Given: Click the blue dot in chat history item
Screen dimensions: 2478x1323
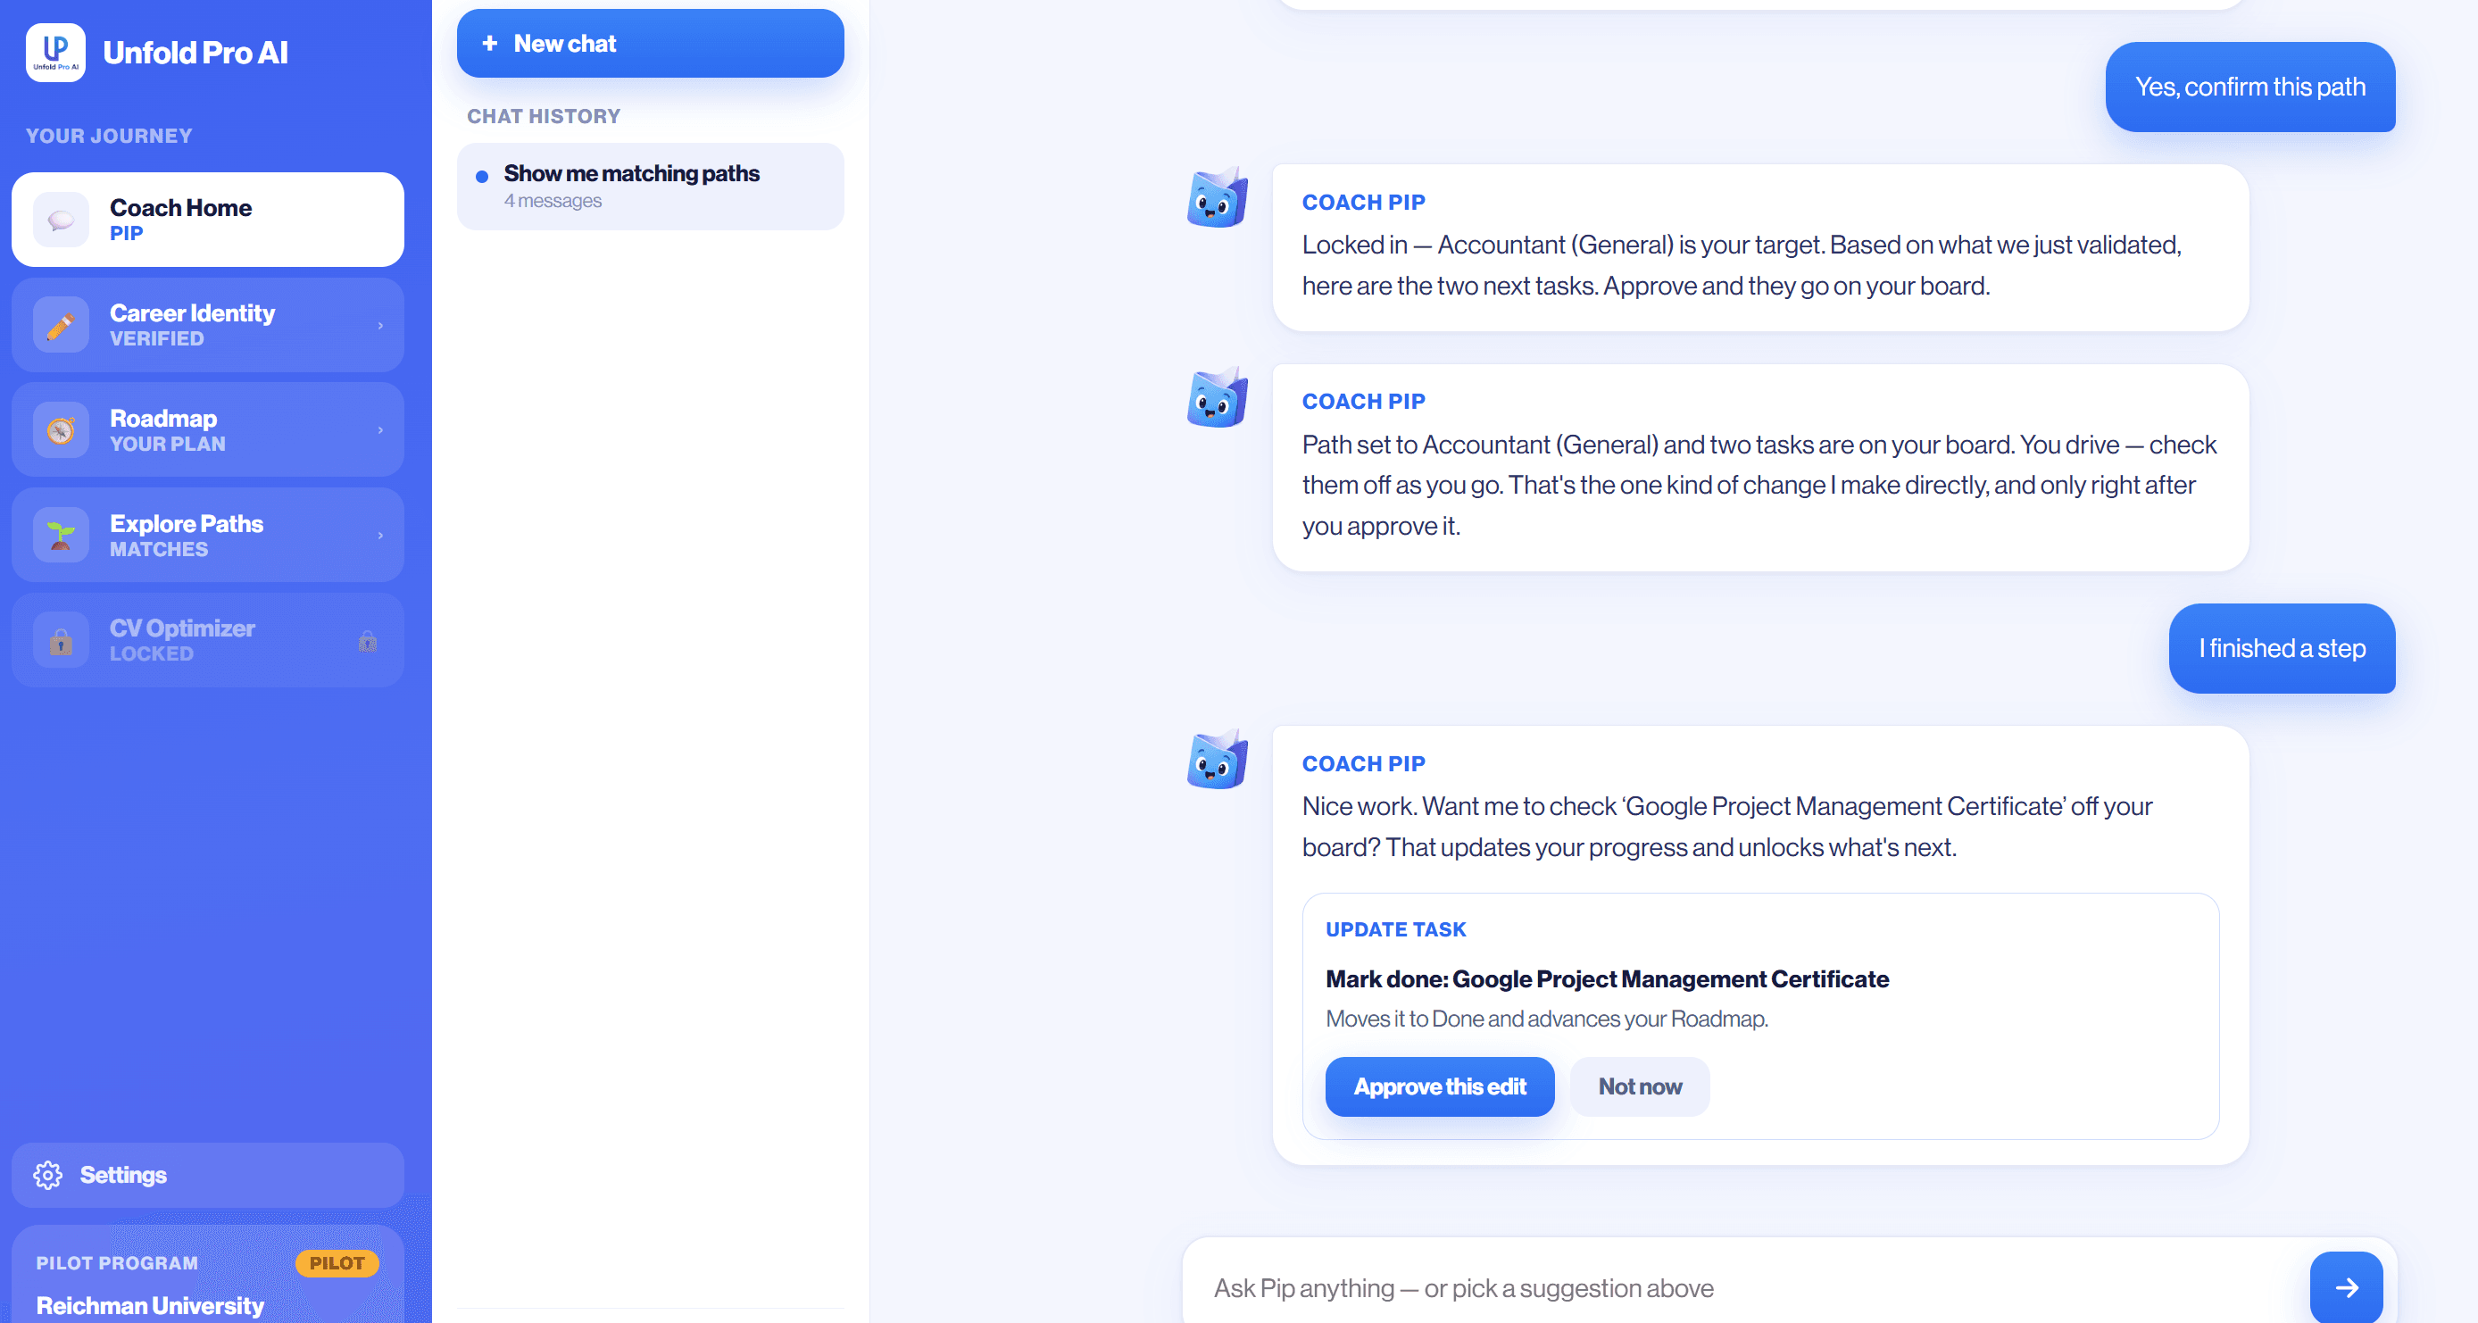Looking at the screenshot, I should [x=482, y=176].
